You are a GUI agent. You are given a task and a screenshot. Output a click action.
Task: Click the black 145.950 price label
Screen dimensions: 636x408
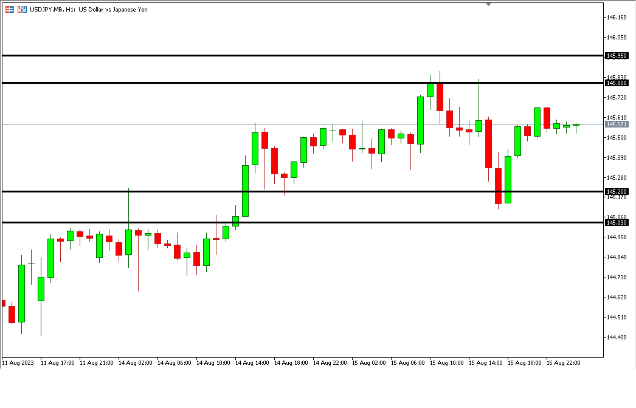pyautogui.click(x=617, y=56)
